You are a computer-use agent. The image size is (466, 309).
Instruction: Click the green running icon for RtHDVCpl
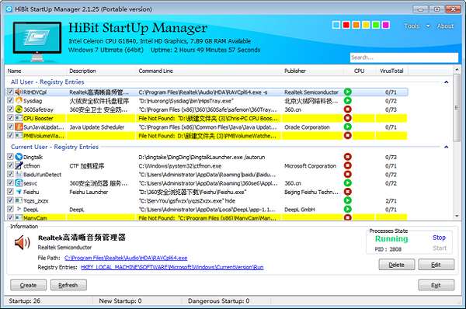(347, 92)
